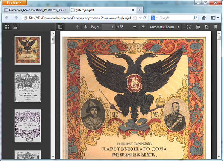This screenshot has height=161, width=223.
Task: Open the fourth partially visible thumbnail
Action: click(x=28, y=155)
